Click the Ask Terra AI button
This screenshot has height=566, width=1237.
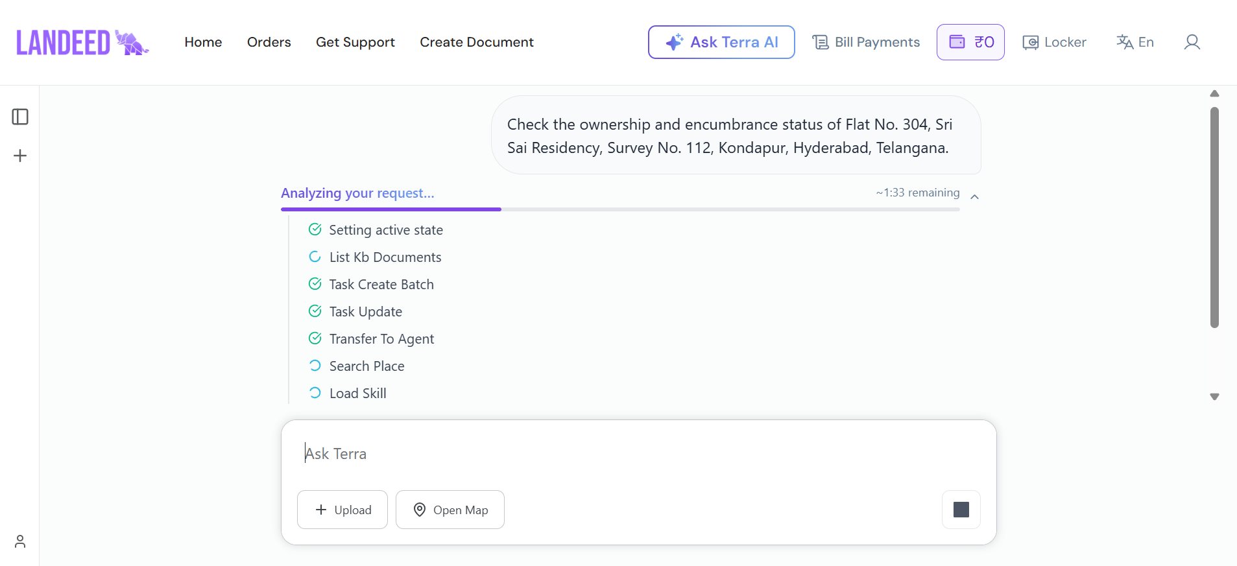721,42
